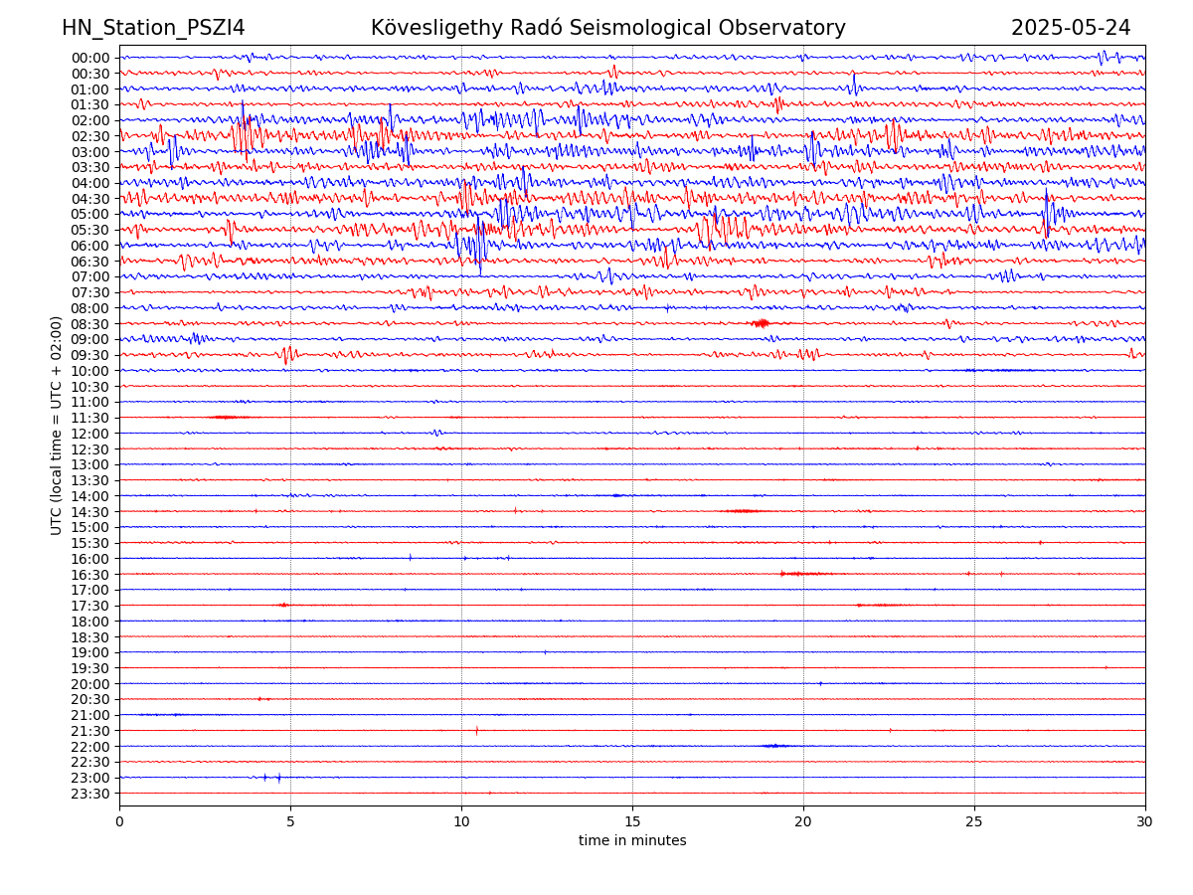Click the dense red burst on 08:30 trace
Screen dimensions: 1193x895
point(761,323)
